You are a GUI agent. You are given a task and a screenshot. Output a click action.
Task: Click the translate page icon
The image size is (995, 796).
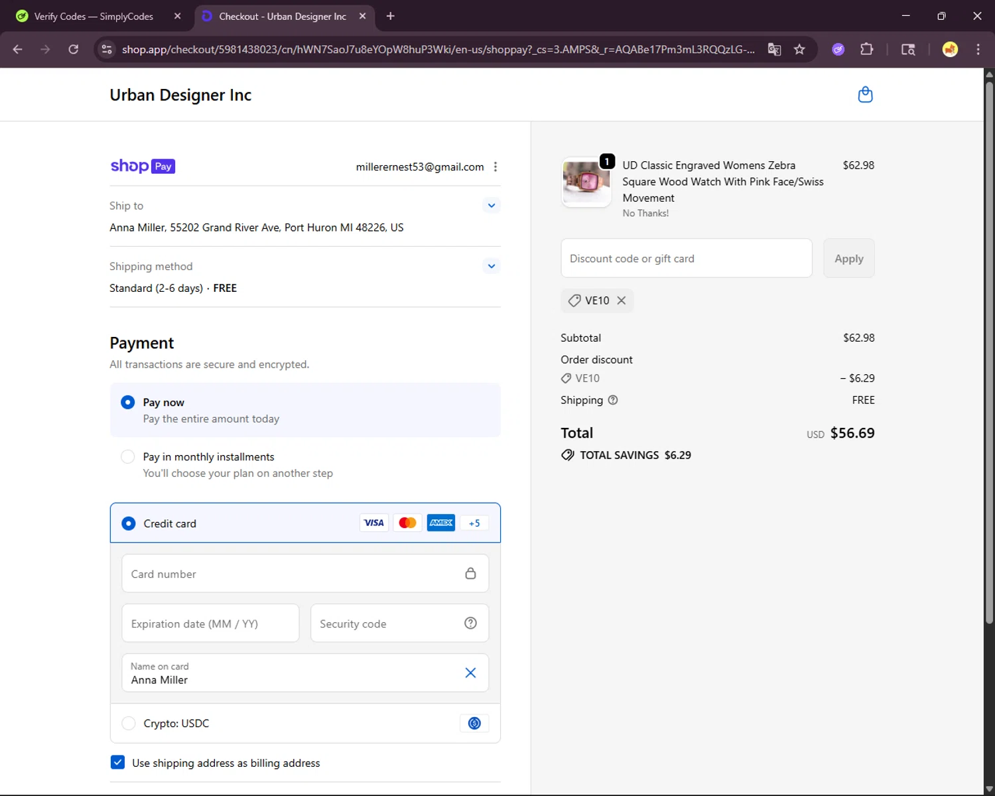pyautogui.click(x=774, y=49)
